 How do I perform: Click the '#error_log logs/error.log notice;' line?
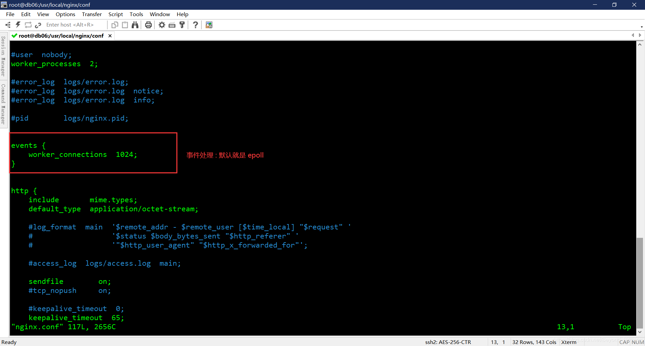87,91
